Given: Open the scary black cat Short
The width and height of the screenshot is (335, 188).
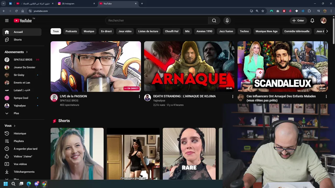Looking at the screenshot, I should [133, 154].
